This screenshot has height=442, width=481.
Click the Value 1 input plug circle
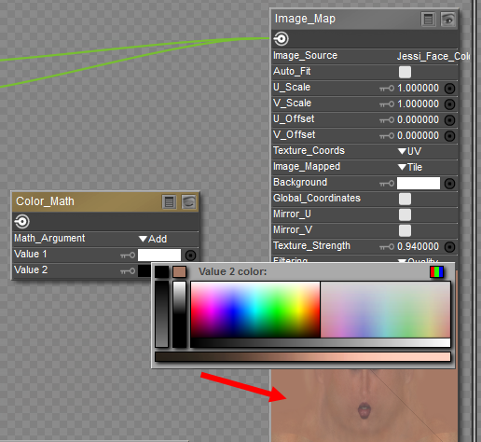point(190,256)
